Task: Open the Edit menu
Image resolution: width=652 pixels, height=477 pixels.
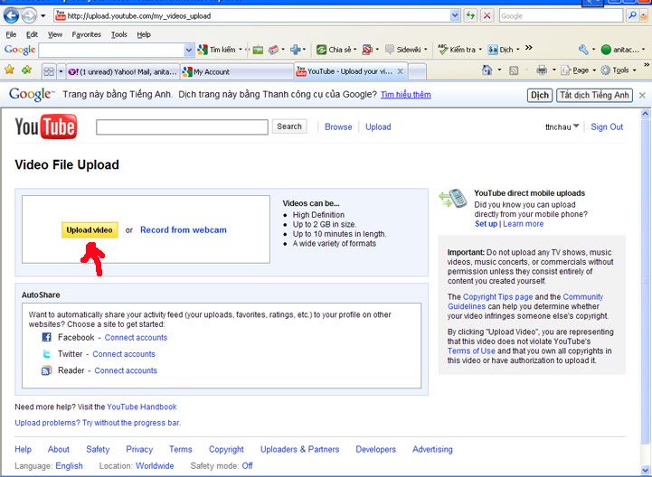Action: click(32, 34)
